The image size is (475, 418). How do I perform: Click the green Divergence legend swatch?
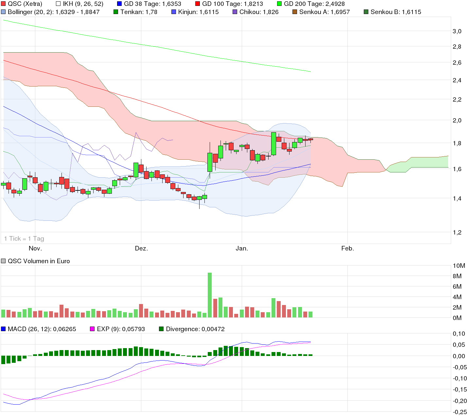[x=162, y=329]
